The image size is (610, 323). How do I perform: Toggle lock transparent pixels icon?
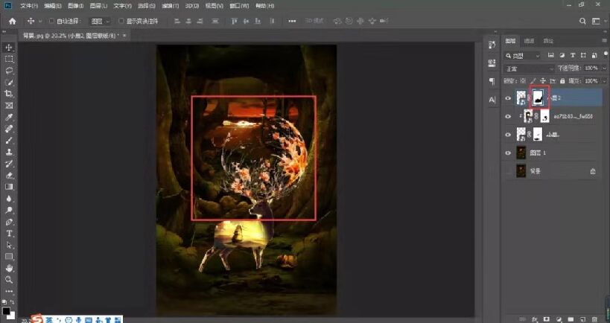[524, 81]
